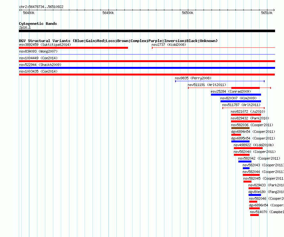Select the blue nsv522944 gain bar

[x=147, y=68]
